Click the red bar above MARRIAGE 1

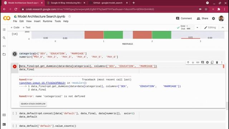pyautogui.click(x=94, y=35)
